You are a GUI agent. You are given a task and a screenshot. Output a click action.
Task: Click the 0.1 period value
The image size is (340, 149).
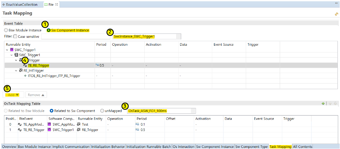(143, 125)
